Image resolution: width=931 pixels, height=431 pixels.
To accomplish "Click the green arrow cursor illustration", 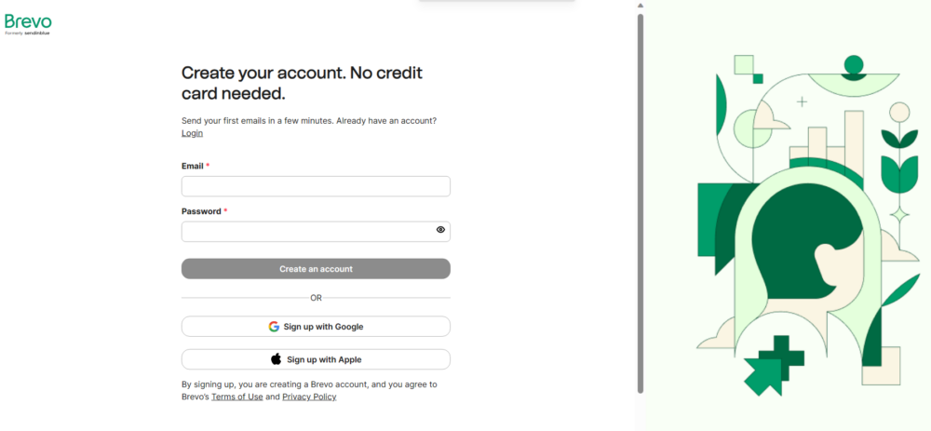I will tap(762, 376).
